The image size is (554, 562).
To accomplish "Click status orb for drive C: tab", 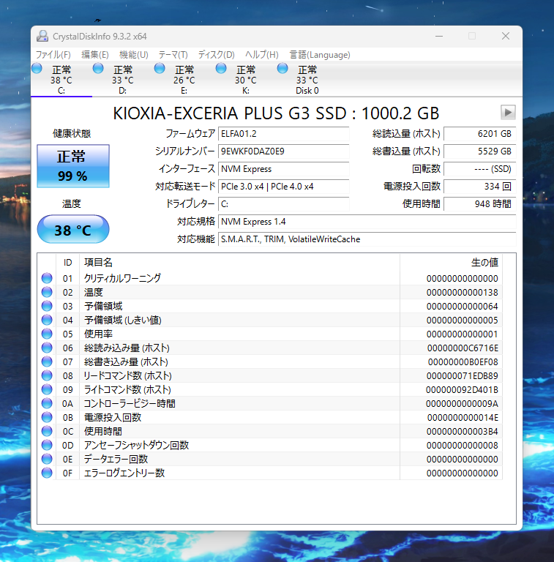I will click(37, 69).
